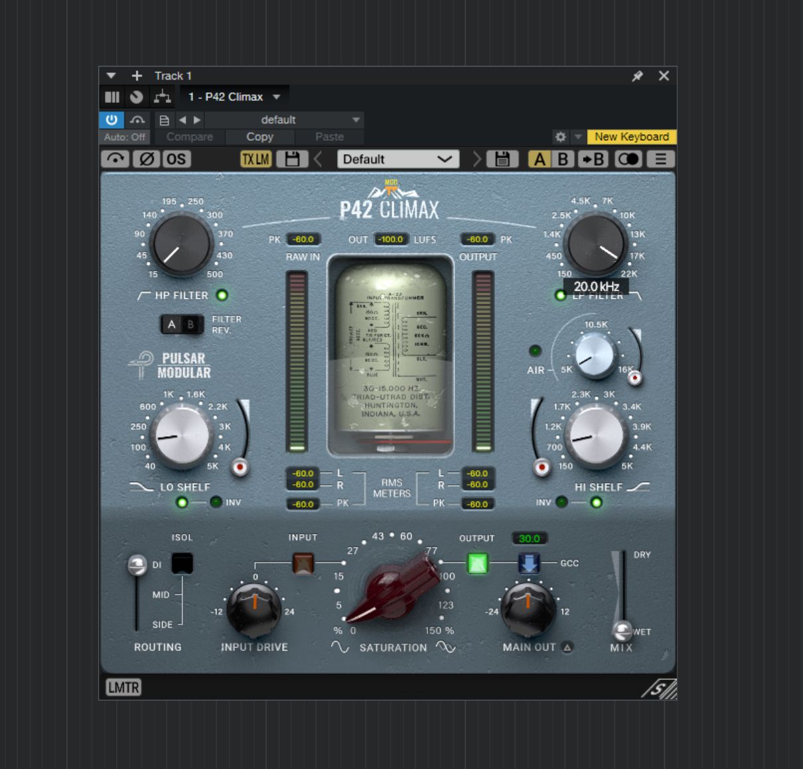803x769 pixels.
Task: Toggle the Lo Shelf enable LED
Action: click(x=182, y=502)
